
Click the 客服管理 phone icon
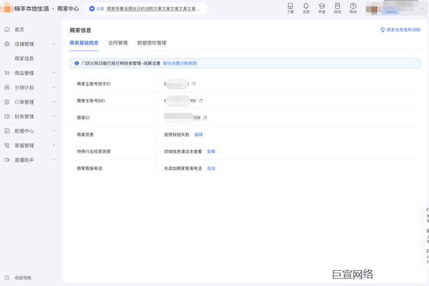pyautogui.click(x=7, y=145)
